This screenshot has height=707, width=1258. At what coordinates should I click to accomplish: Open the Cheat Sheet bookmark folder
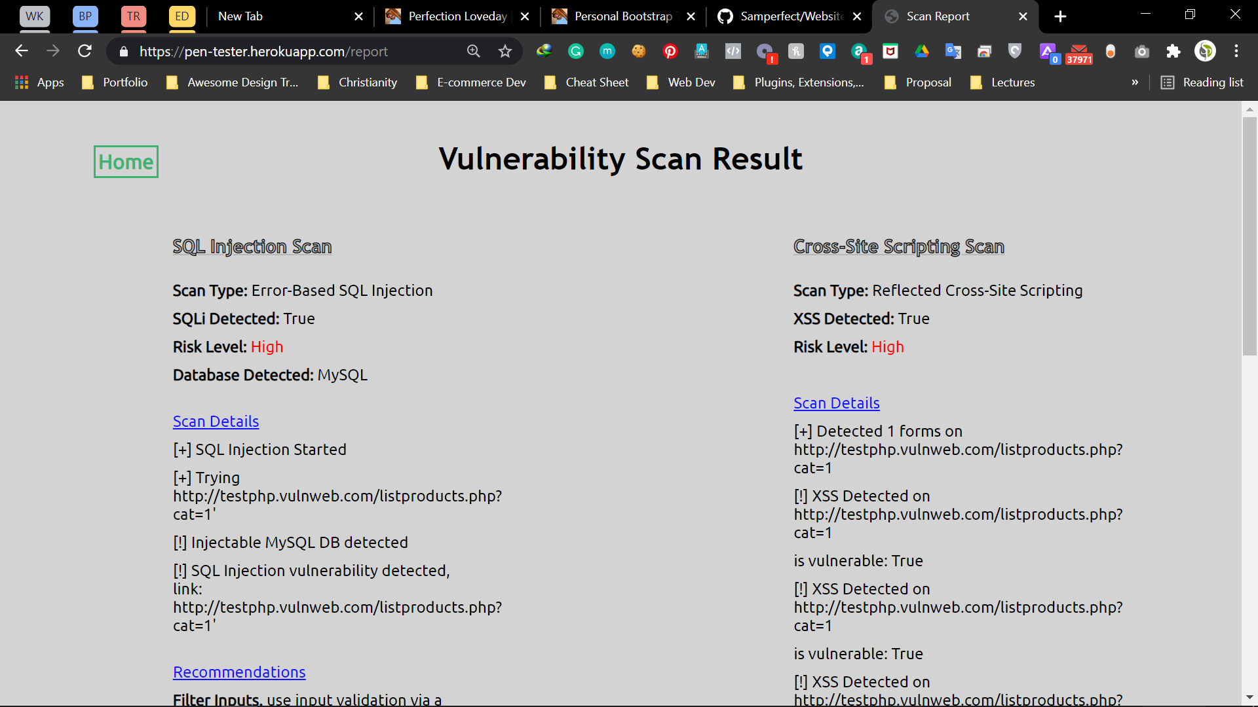tap(586, 82)
